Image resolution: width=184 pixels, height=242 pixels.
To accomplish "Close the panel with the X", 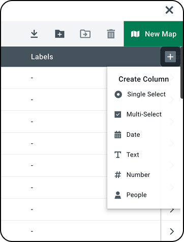I will point(169,10).
